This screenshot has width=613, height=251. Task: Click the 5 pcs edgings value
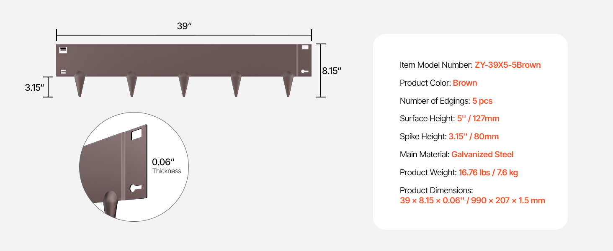(482, 101)
